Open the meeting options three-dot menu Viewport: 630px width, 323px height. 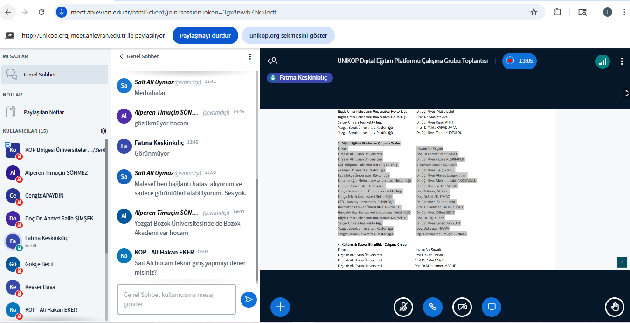pos(622,61)
